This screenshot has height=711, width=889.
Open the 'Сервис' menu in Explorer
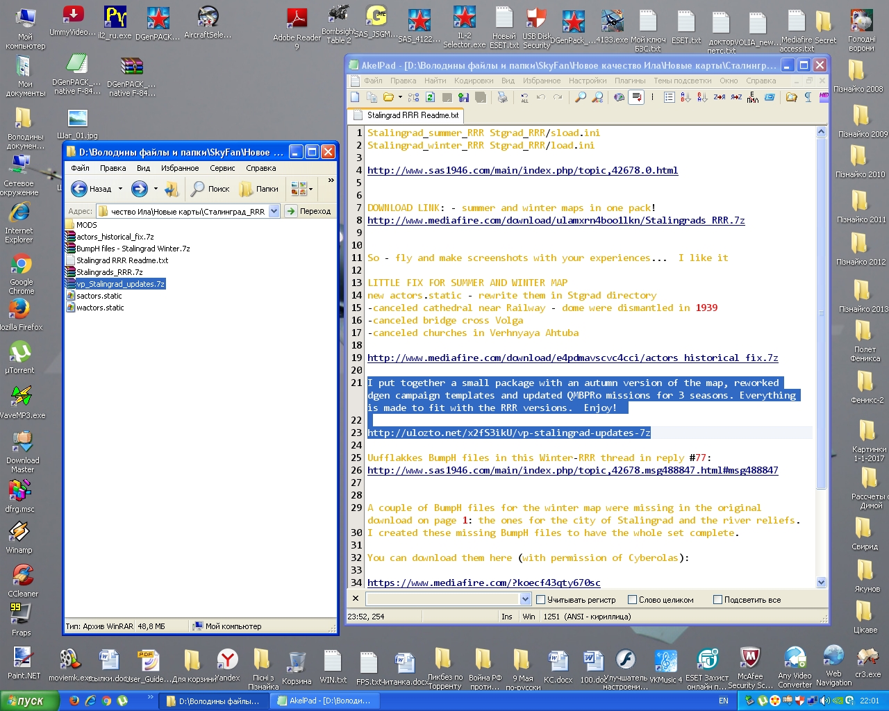222,168
